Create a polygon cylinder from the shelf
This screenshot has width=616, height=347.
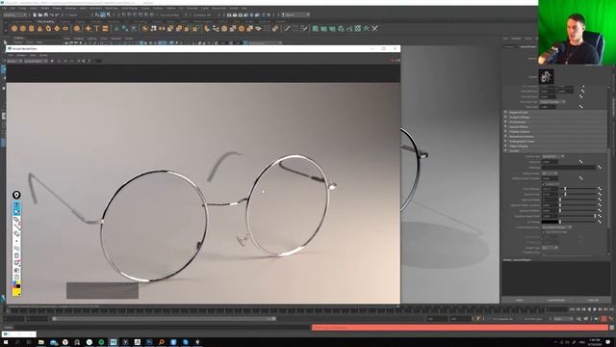click(x=32, y=28)
